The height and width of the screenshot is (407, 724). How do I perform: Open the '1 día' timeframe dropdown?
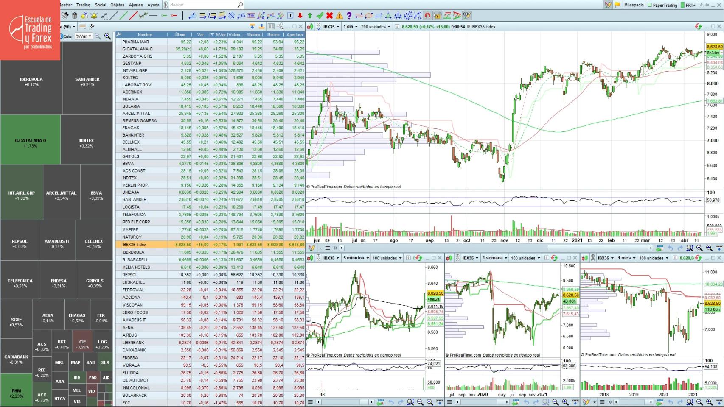[350, 27]
